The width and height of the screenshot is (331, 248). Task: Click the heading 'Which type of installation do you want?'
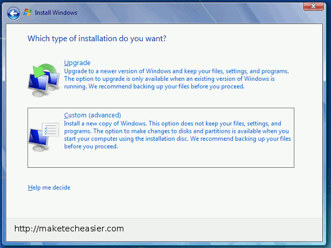(x=97, y=38)
